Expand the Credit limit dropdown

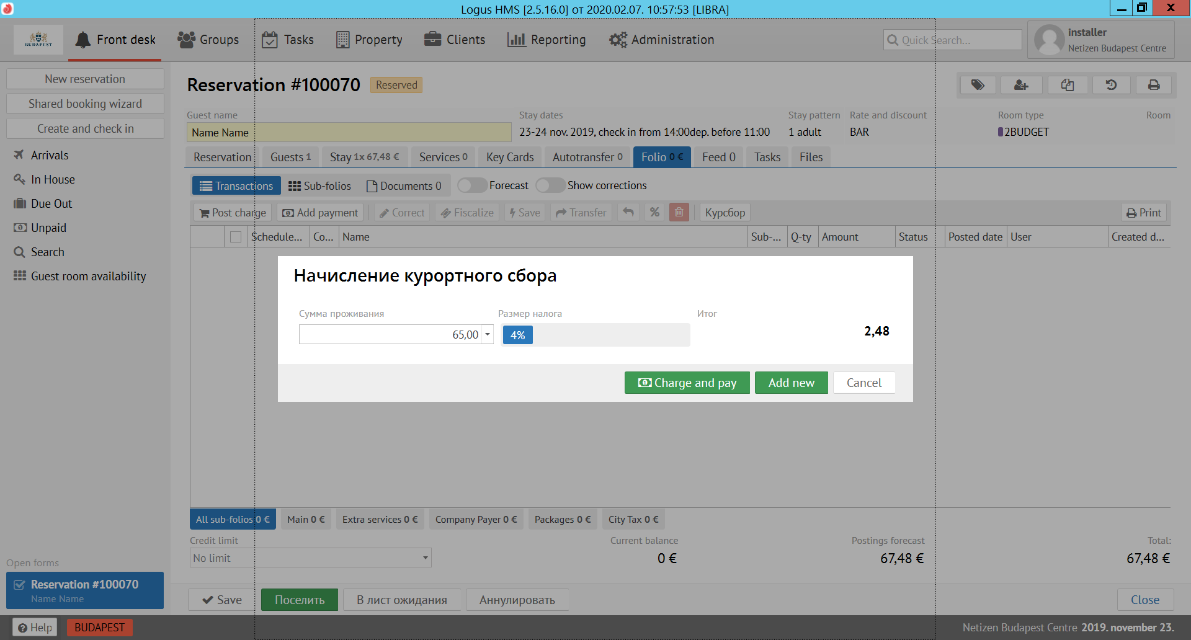[425, 558]
